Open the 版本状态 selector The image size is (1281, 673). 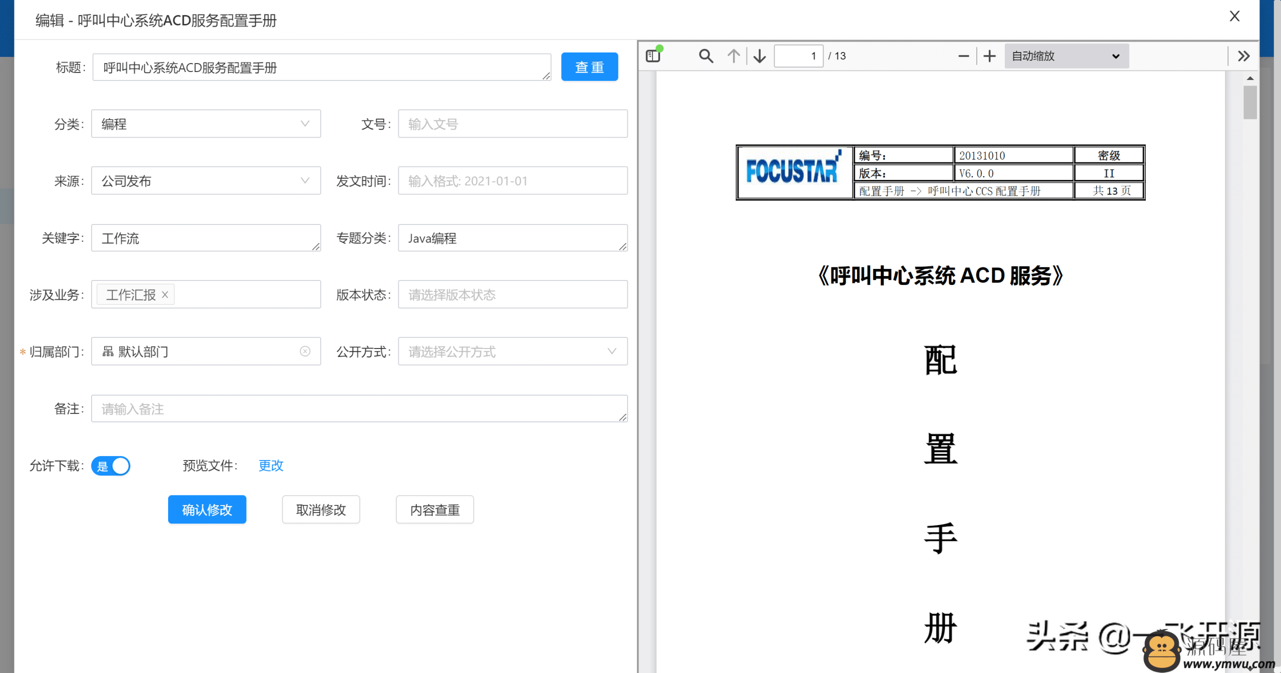tap(513, 294)
